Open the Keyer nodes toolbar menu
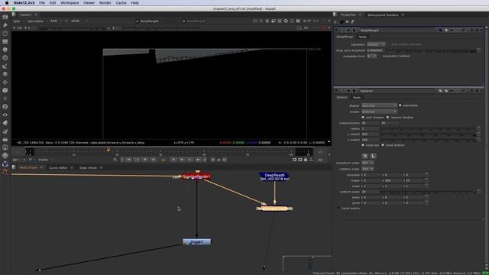Viewport: 489px width, 275px height. point(5,66)
